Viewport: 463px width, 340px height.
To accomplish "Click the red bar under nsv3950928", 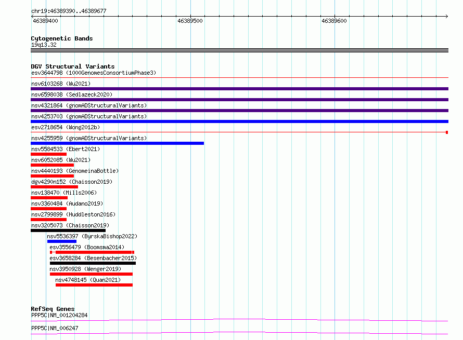I will point(91,274).
